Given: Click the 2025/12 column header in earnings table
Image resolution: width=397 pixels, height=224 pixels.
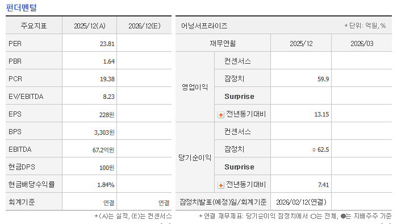Looking at the screenshot, I should [x=301, y=44].
